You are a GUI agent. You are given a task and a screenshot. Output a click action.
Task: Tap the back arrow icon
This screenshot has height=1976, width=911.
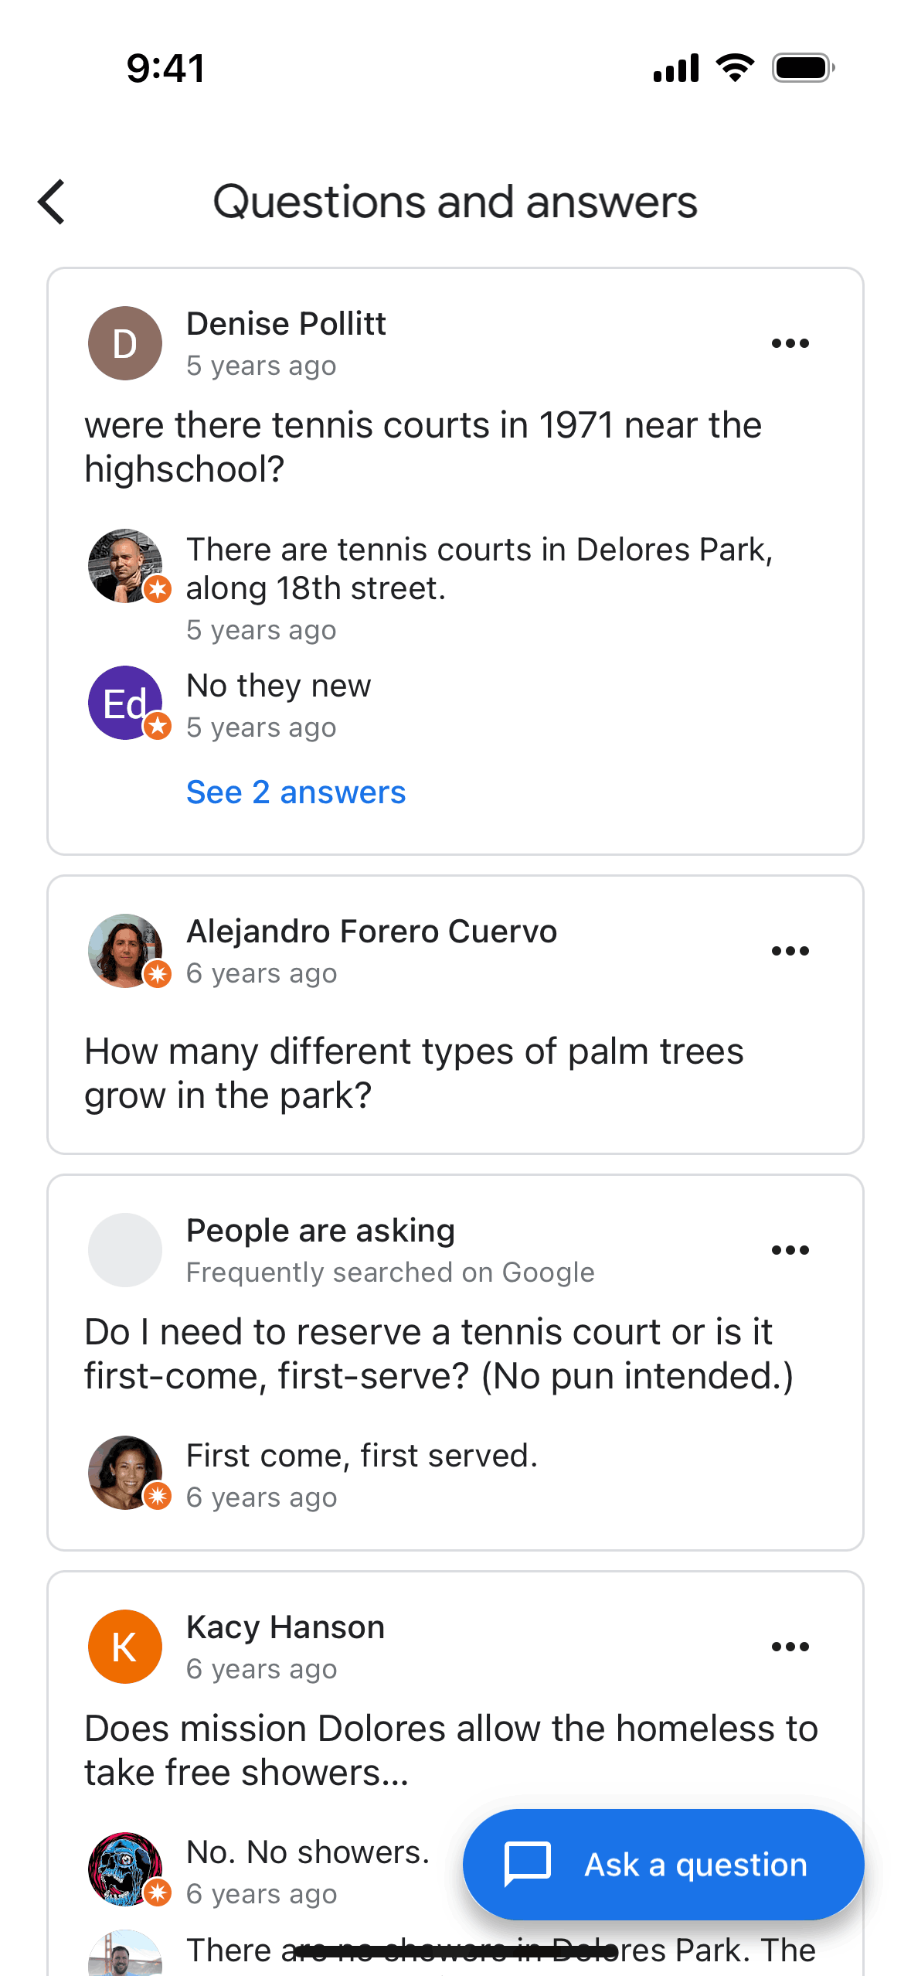52,203
